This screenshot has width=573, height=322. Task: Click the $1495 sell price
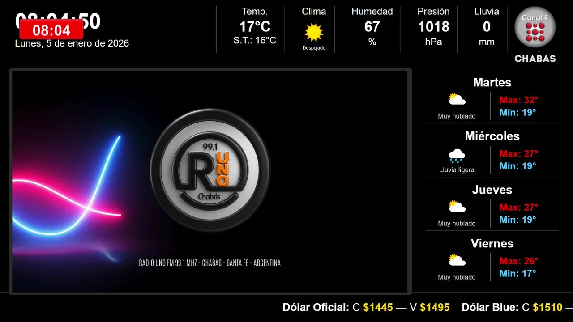435,308
